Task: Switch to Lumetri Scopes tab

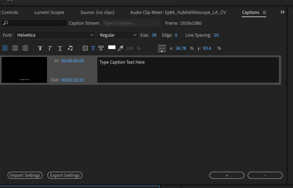Action: point(49,13)
